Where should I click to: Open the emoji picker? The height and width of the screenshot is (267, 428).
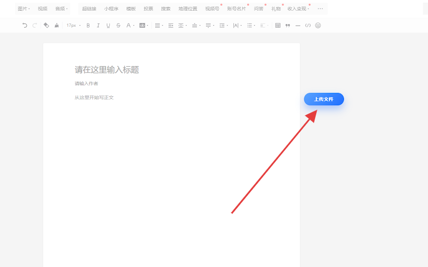click(318, 25)
